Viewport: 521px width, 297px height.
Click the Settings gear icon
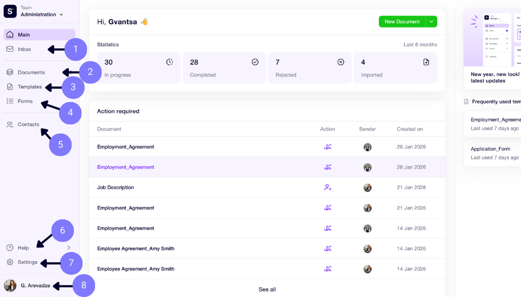click(x=10, y=262)
